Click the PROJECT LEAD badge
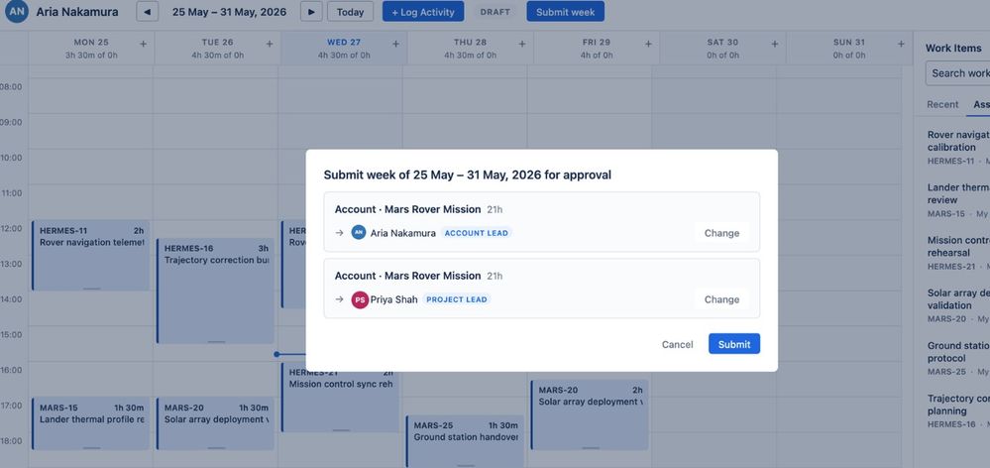 click(x=457, y=299)
